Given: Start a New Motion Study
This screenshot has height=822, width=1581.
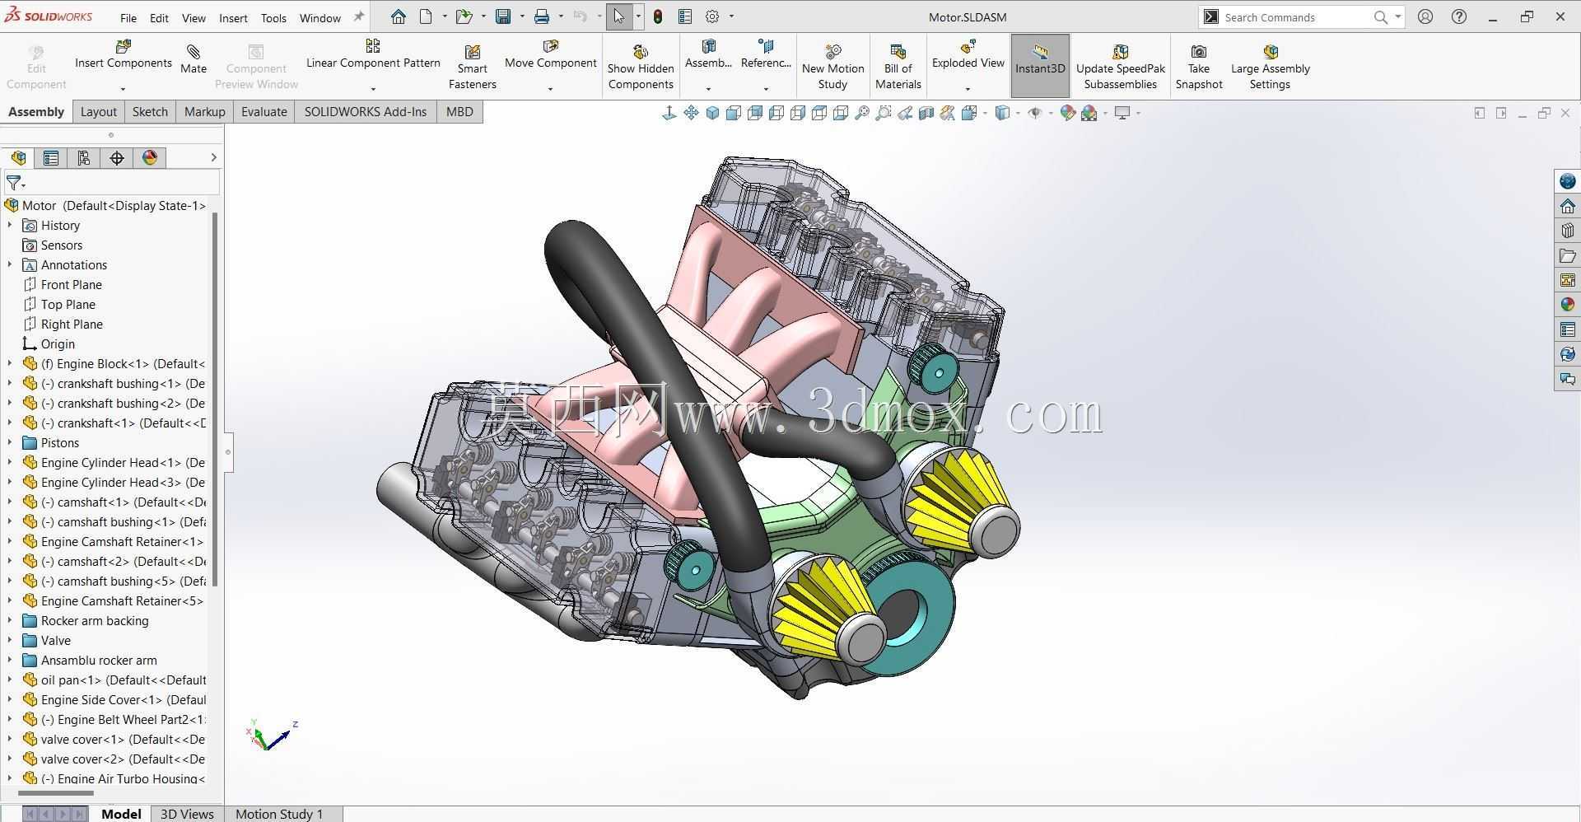Looking at the screenshot, I should 832,67.
